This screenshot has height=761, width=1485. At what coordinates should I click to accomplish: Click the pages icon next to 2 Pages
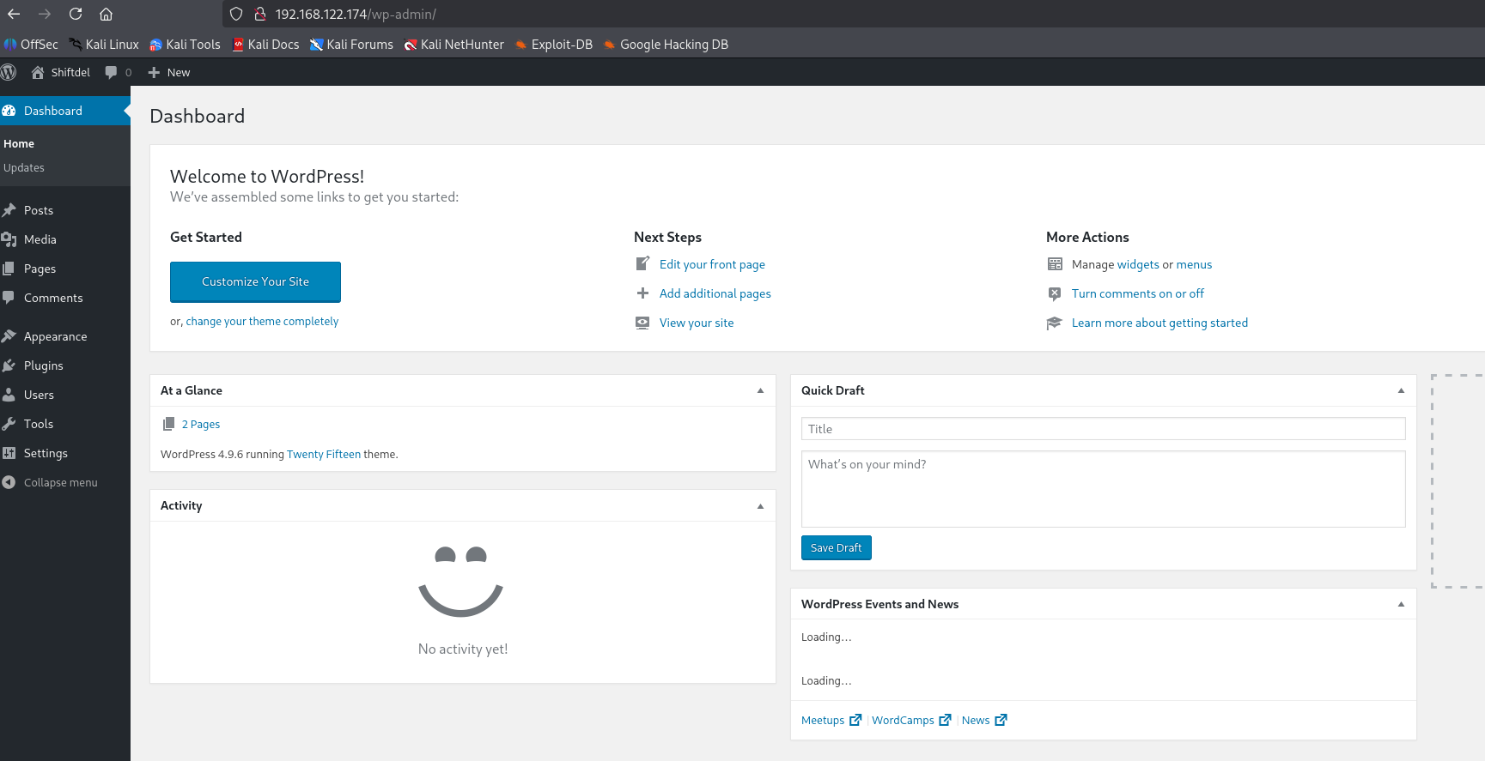(x=168, y=424)
